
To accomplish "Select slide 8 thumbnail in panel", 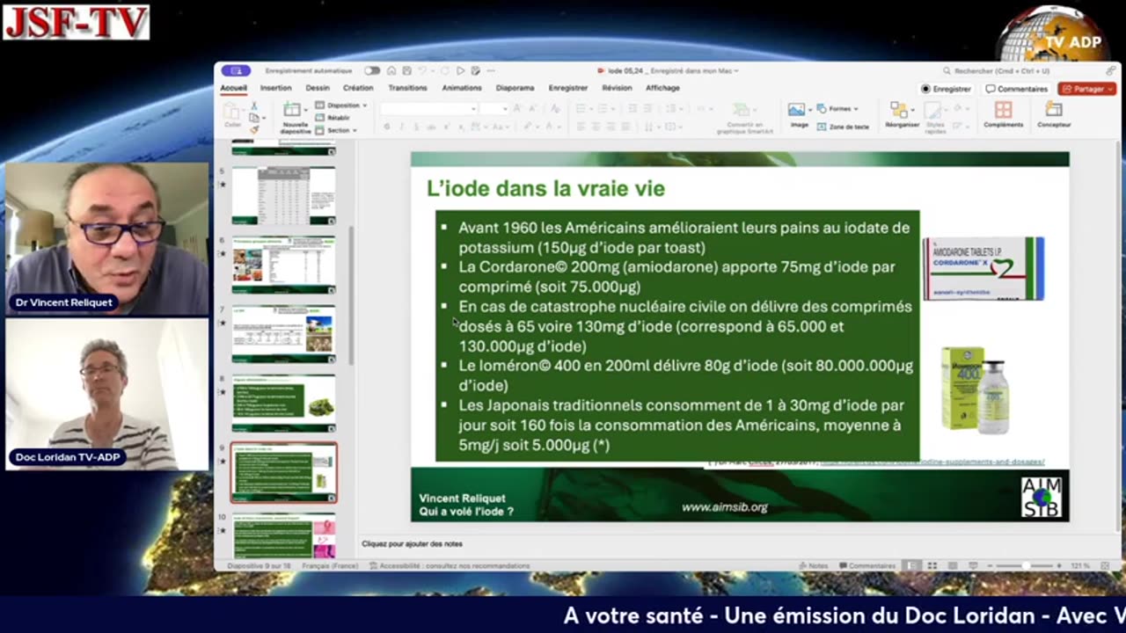I will point(283,404).
